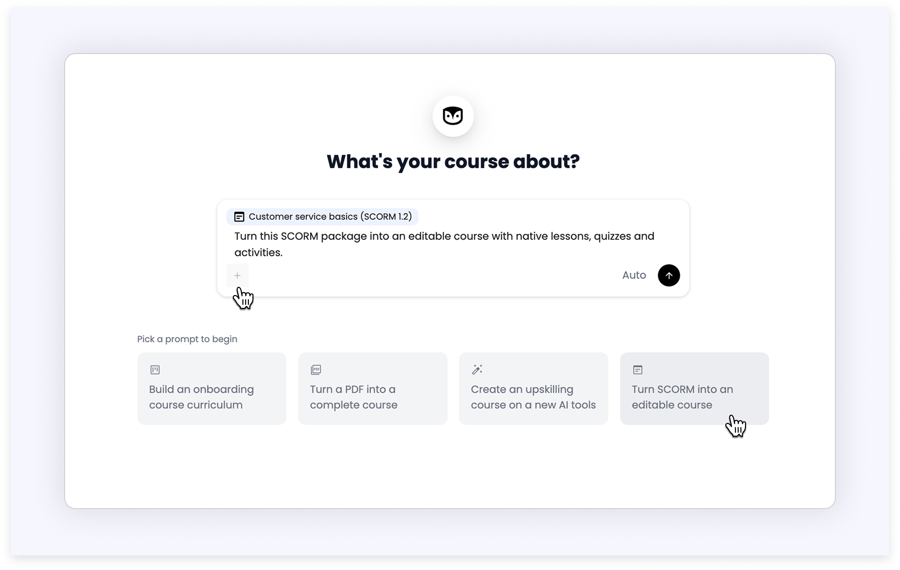This screenshot has width=900, height=570.
Task: Click the magic wand icon on upskilling card
Action: pyautogui.click(x=477, y=369)
